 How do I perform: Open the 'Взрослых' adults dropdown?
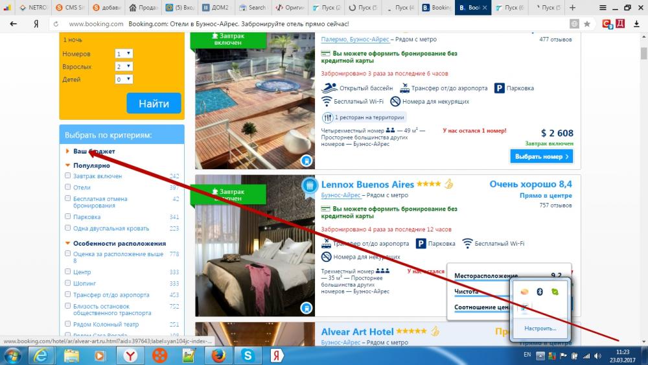123,67
